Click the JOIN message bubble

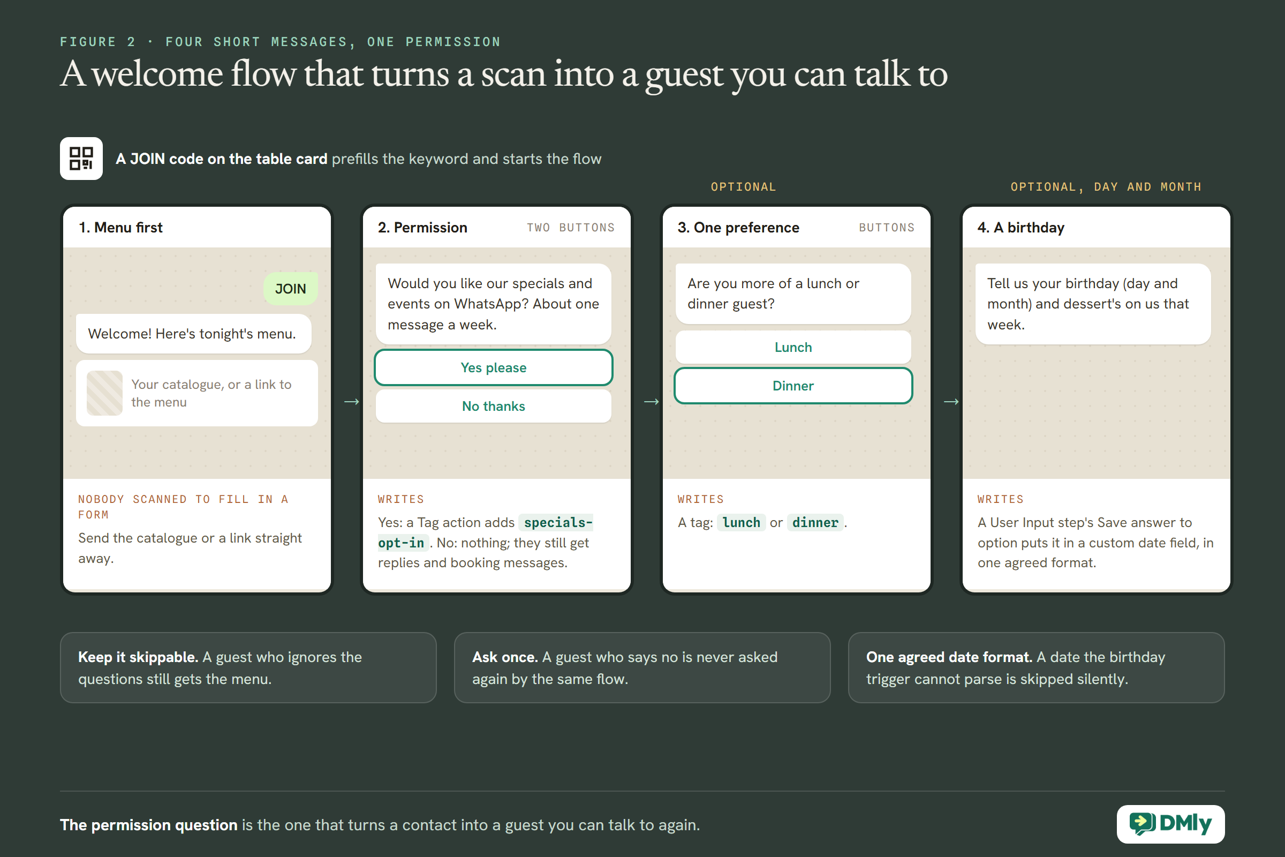290,289
